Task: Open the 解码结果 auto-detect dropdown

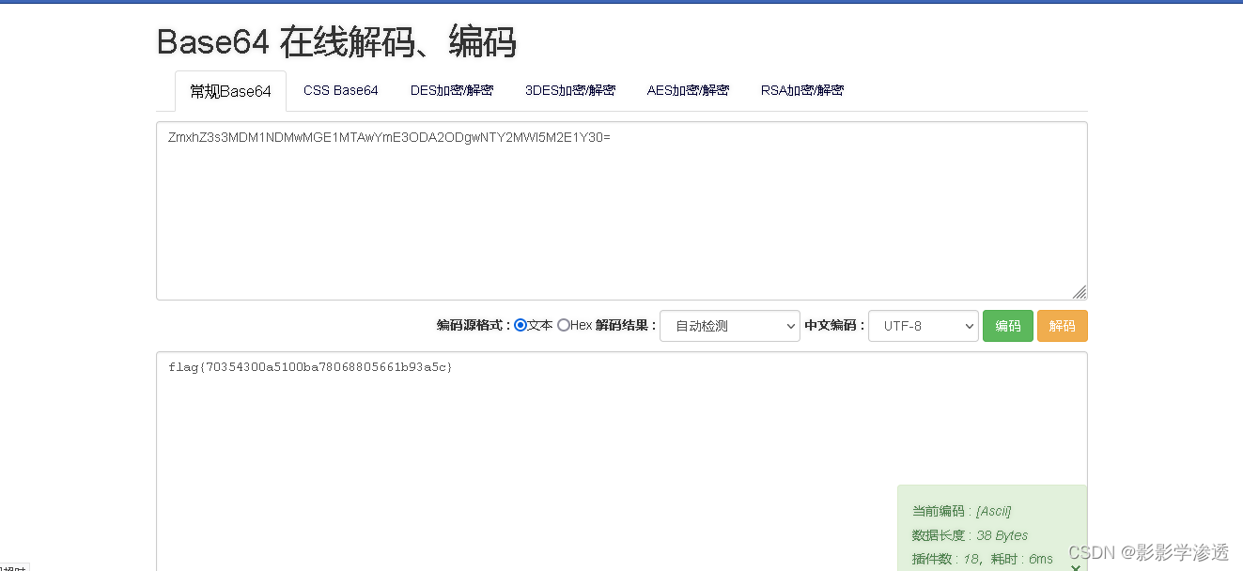Action: (x=730, y=326)
